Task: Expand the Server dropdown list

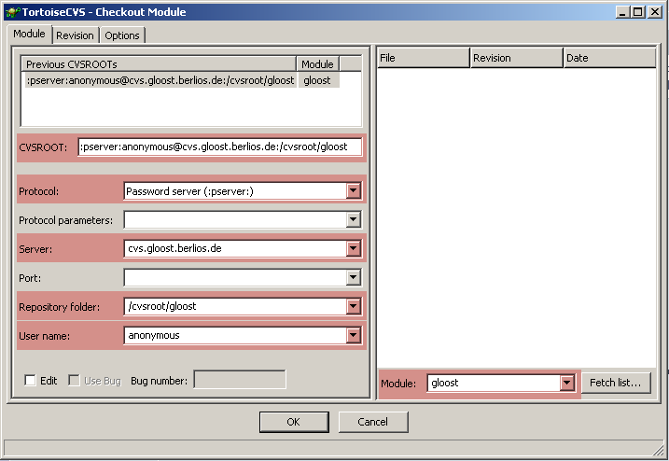Action: click(x=353, y=249)
